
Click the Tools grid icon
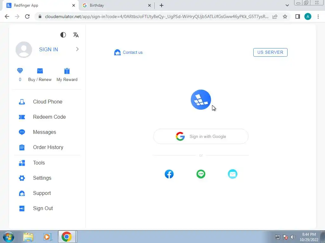tap(22, 163)
